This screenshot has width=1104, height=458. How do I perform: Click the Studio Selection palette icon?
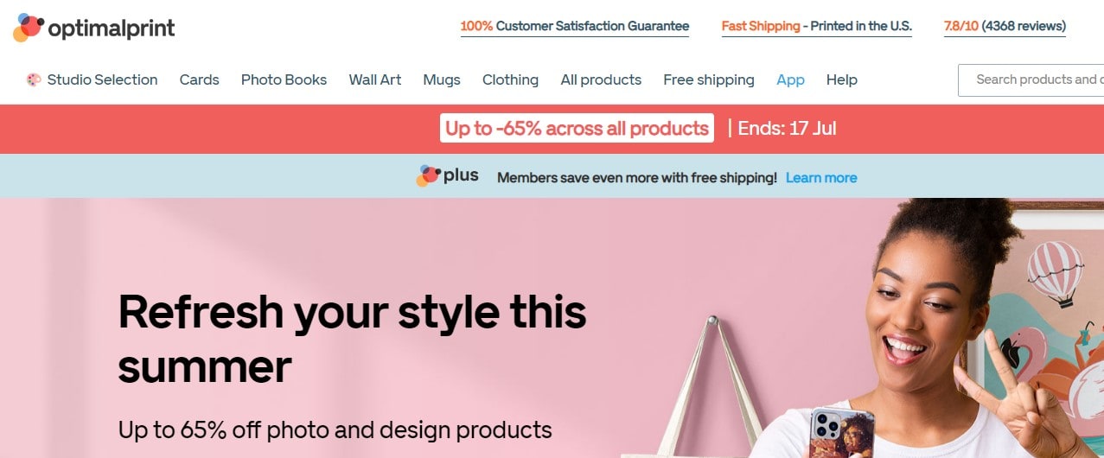coord(34,80)
